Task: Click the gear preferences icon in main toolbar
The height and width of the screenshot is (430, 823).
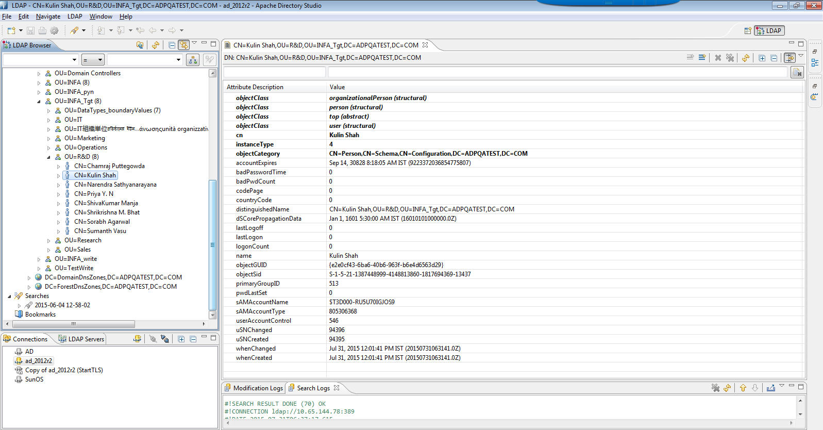Action: [54, 30]
